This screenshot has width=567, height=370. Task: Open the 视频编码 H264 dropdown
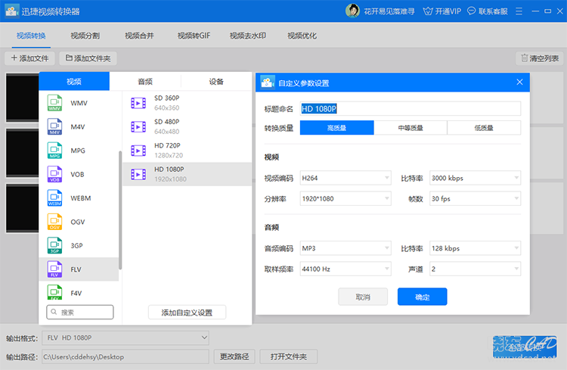click(x=345, y=178)
